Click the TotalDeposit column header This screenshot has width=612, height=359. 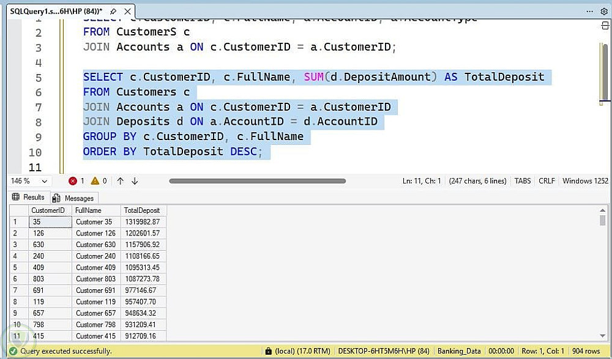[x=143, y=210]
